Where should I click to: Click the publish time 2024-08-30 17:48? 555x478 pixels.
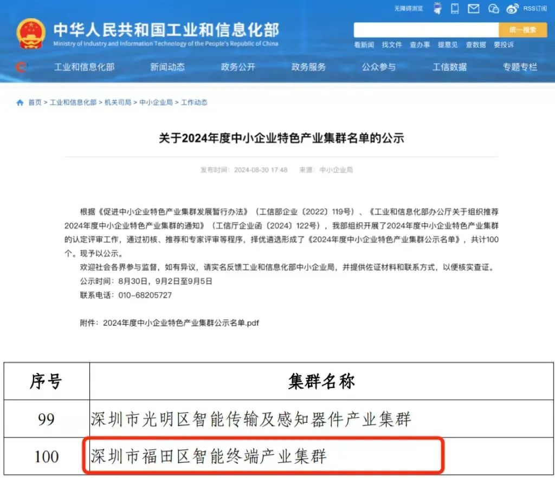click(x=261, y=170)
